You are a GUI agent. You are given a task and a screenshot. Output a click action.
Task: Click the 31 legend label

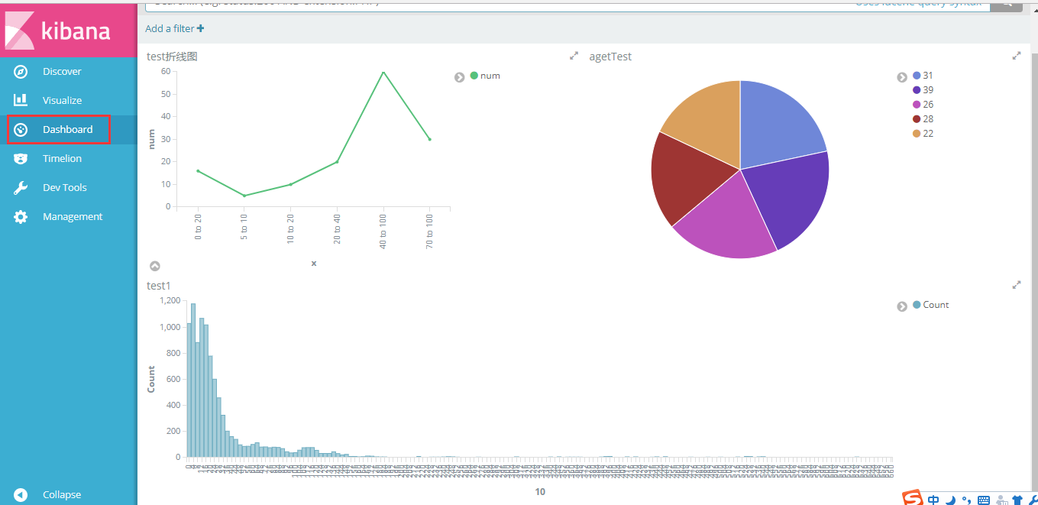[x=928, y=76]
